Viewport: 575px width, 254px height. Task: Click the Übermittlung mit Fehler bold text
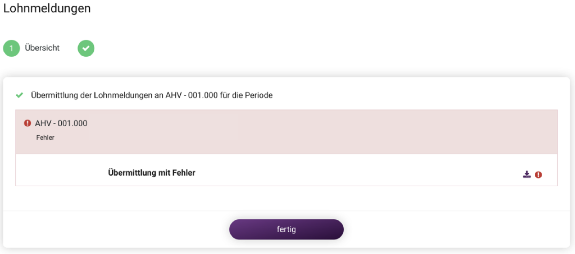point(152,172)
